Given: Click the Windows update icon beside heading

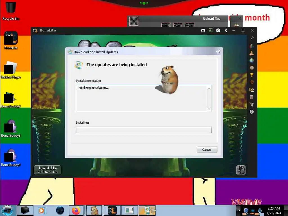Looking at the screenshot, I should pyautogui.click(x=79, y=65).
